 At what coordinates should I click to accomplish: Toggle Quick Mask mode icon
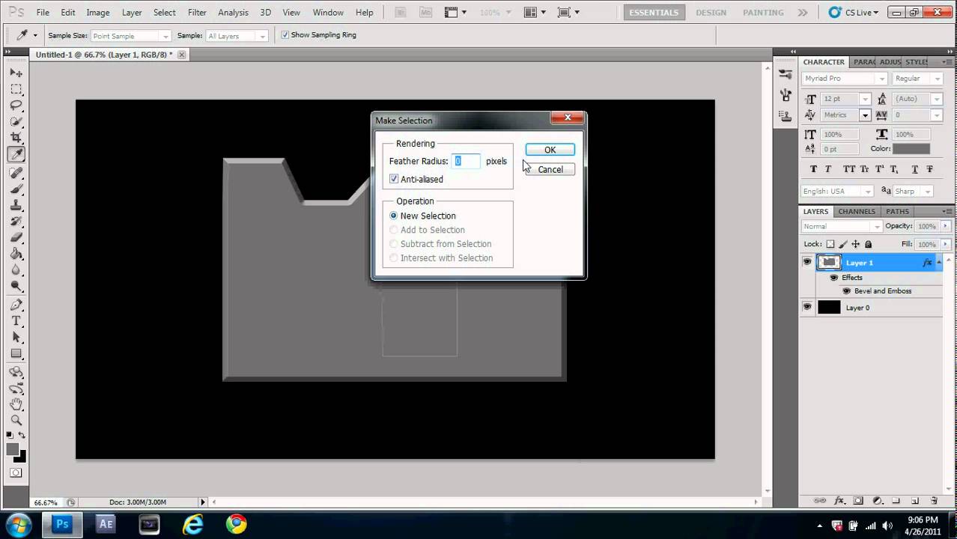(16, 473)
